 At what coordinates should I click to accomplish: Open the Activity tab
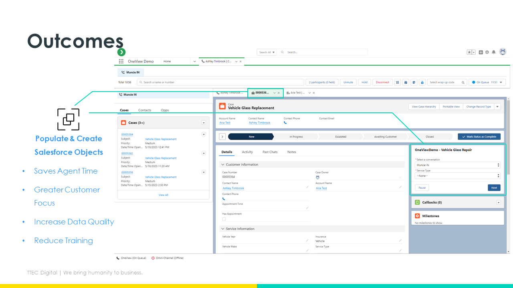click(247, 152)
